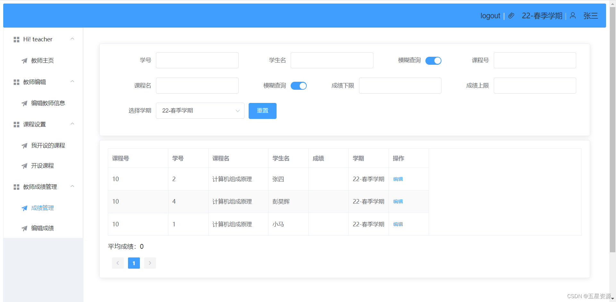Click the logout link
Screen dimensions: 616x302
tap(490, 16)
